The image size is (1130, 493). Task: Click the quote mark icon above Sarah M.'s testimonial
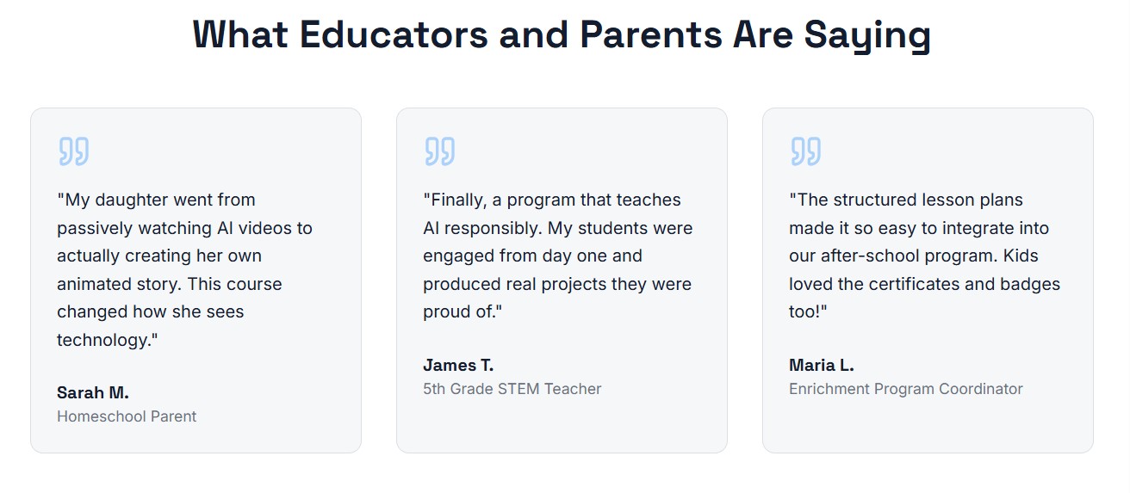74,151
